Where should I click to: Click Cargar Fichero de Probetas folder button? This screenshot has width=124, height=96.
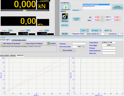pos(33,44)
